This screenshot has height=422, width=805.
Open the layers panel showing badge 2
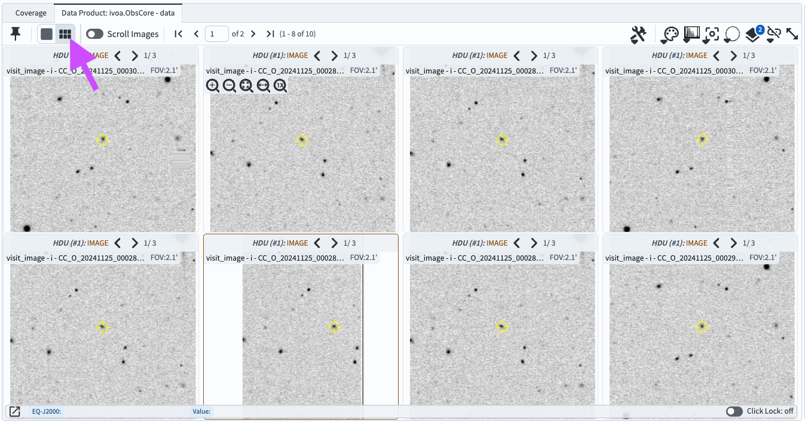(x=752, y=35)
